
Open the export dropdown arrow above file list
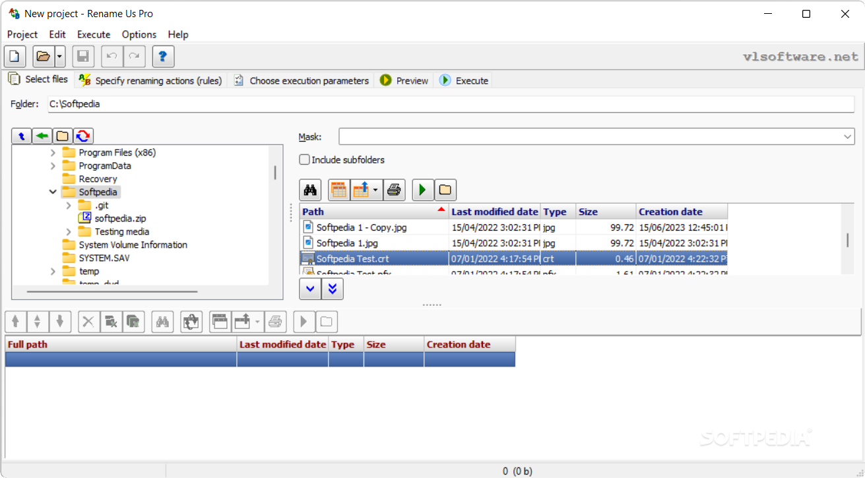coord(376,190)
